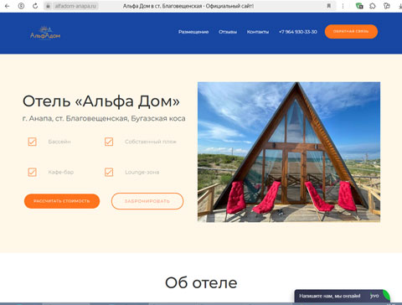Click the Рассчитать стоимость button
Image resolution: width=402 pixels, height=305 pixels.
[62, 201]
